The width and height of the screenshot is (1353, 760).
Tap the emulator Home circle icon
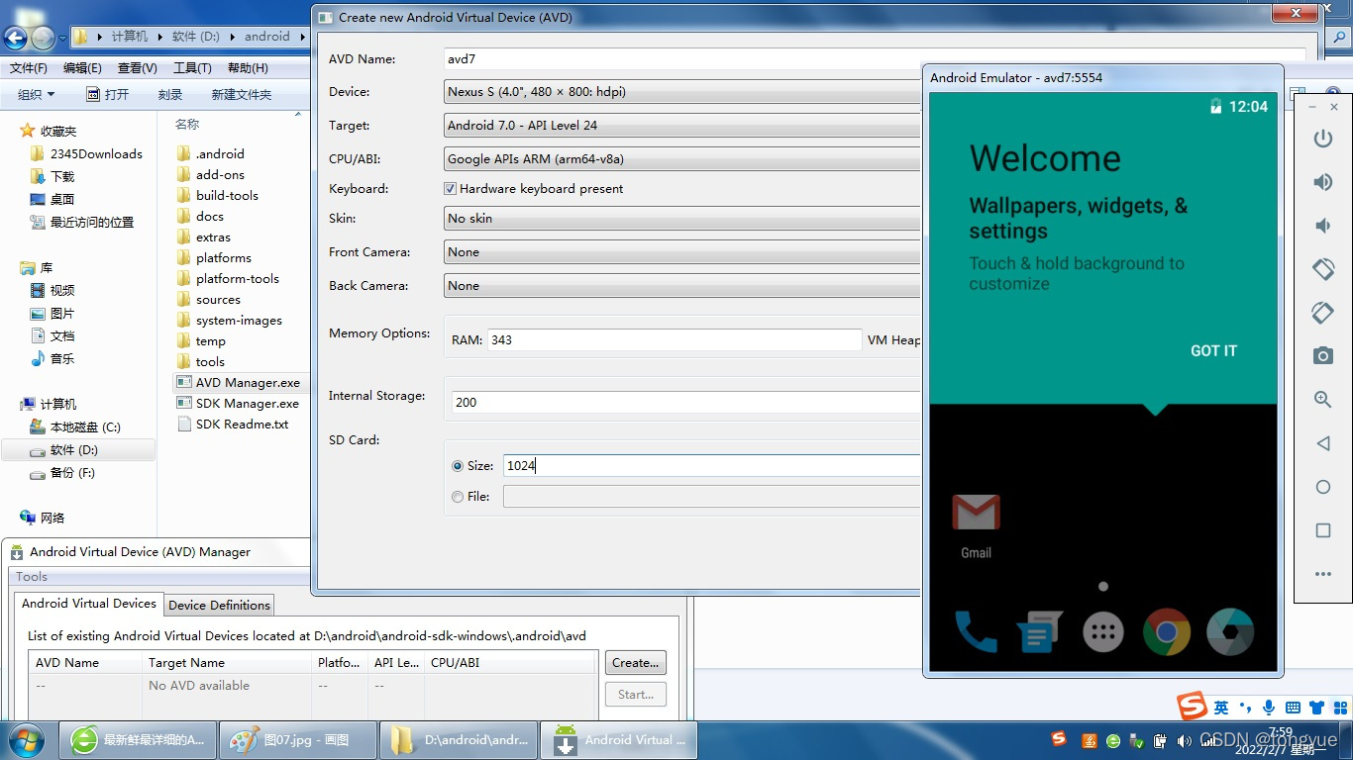click(1322, 487)
